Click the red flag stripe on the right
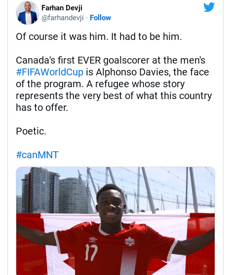This screenshot has height=275, width=227. coord(201,244)
